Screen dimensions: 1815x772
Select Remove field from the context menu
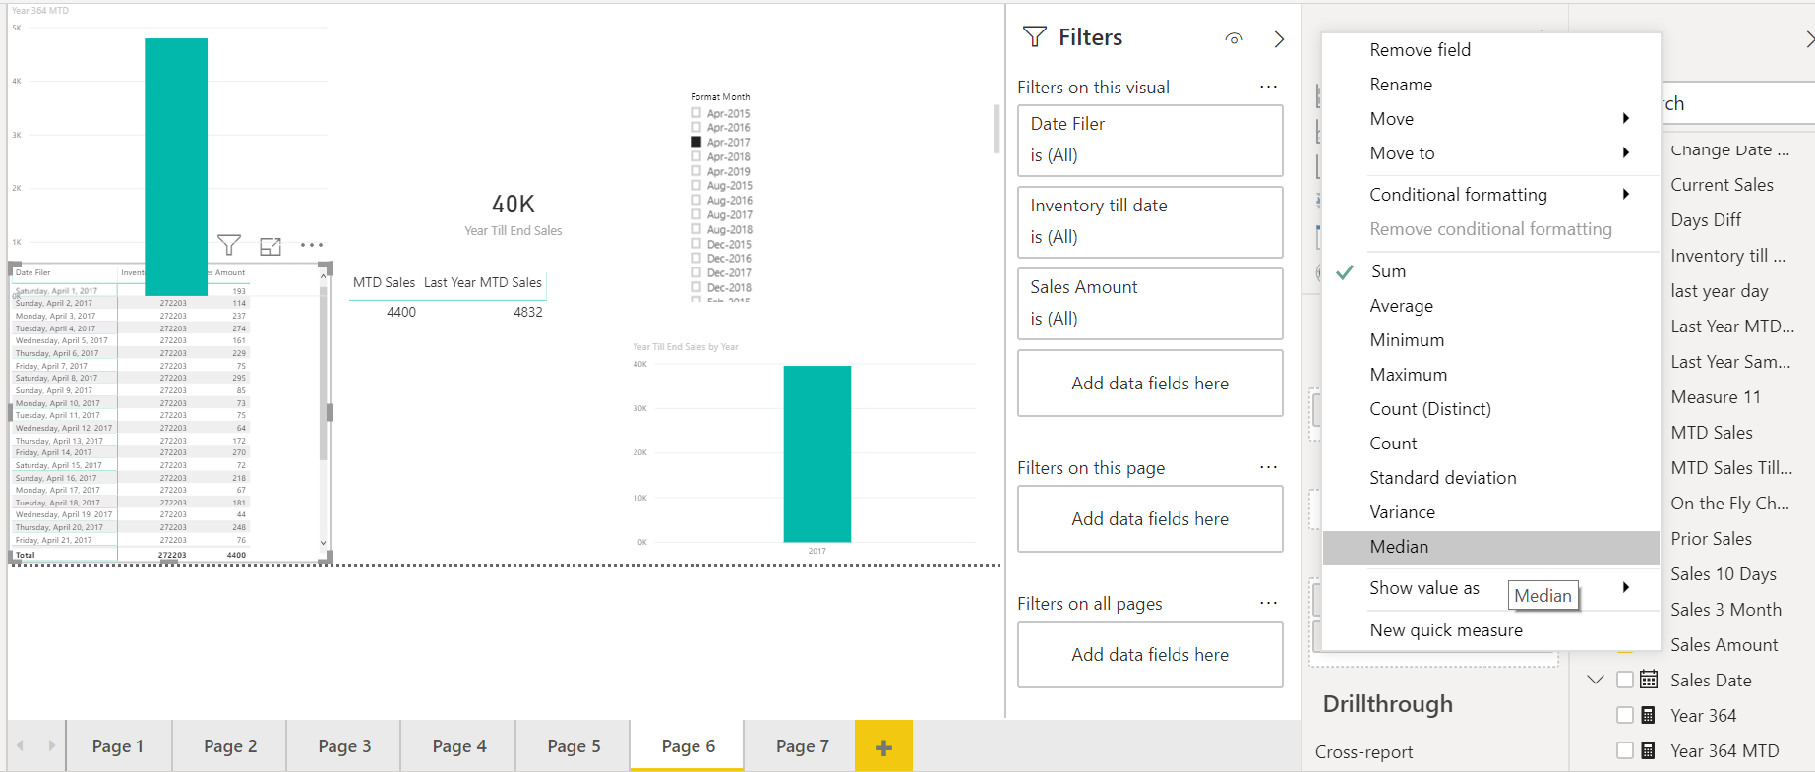pos(1491,50)
